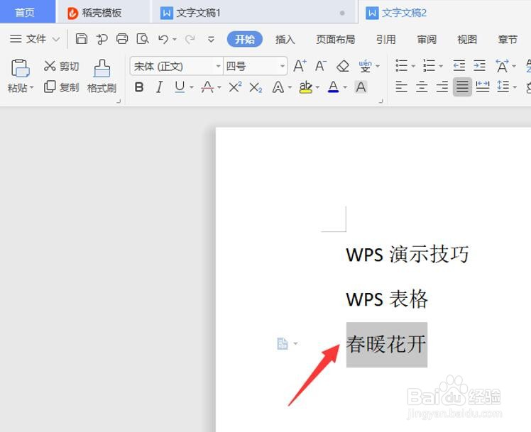This screenshot has height=432, width=531.
Task: Click the highlighted text 春暖花开
Action: tap(386, 344)
